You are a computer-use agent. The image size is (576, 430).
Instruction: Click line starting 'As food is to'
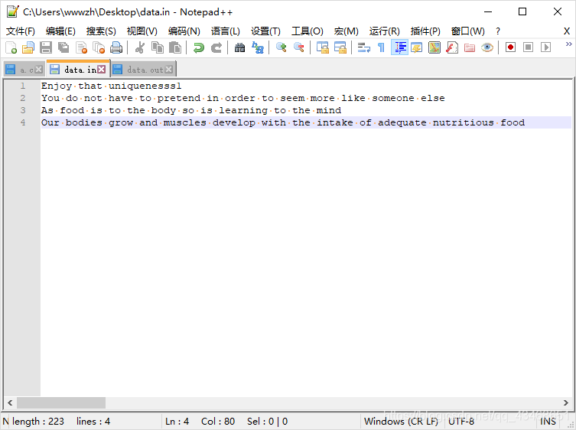click(x=191, y=110)
